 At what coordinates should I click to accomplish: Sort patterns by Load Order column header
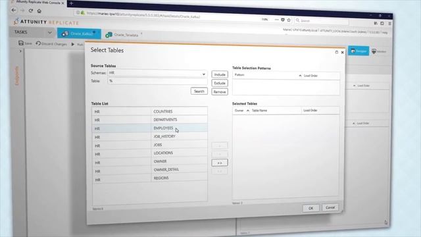pyautogui.click(x=320, y=76)
